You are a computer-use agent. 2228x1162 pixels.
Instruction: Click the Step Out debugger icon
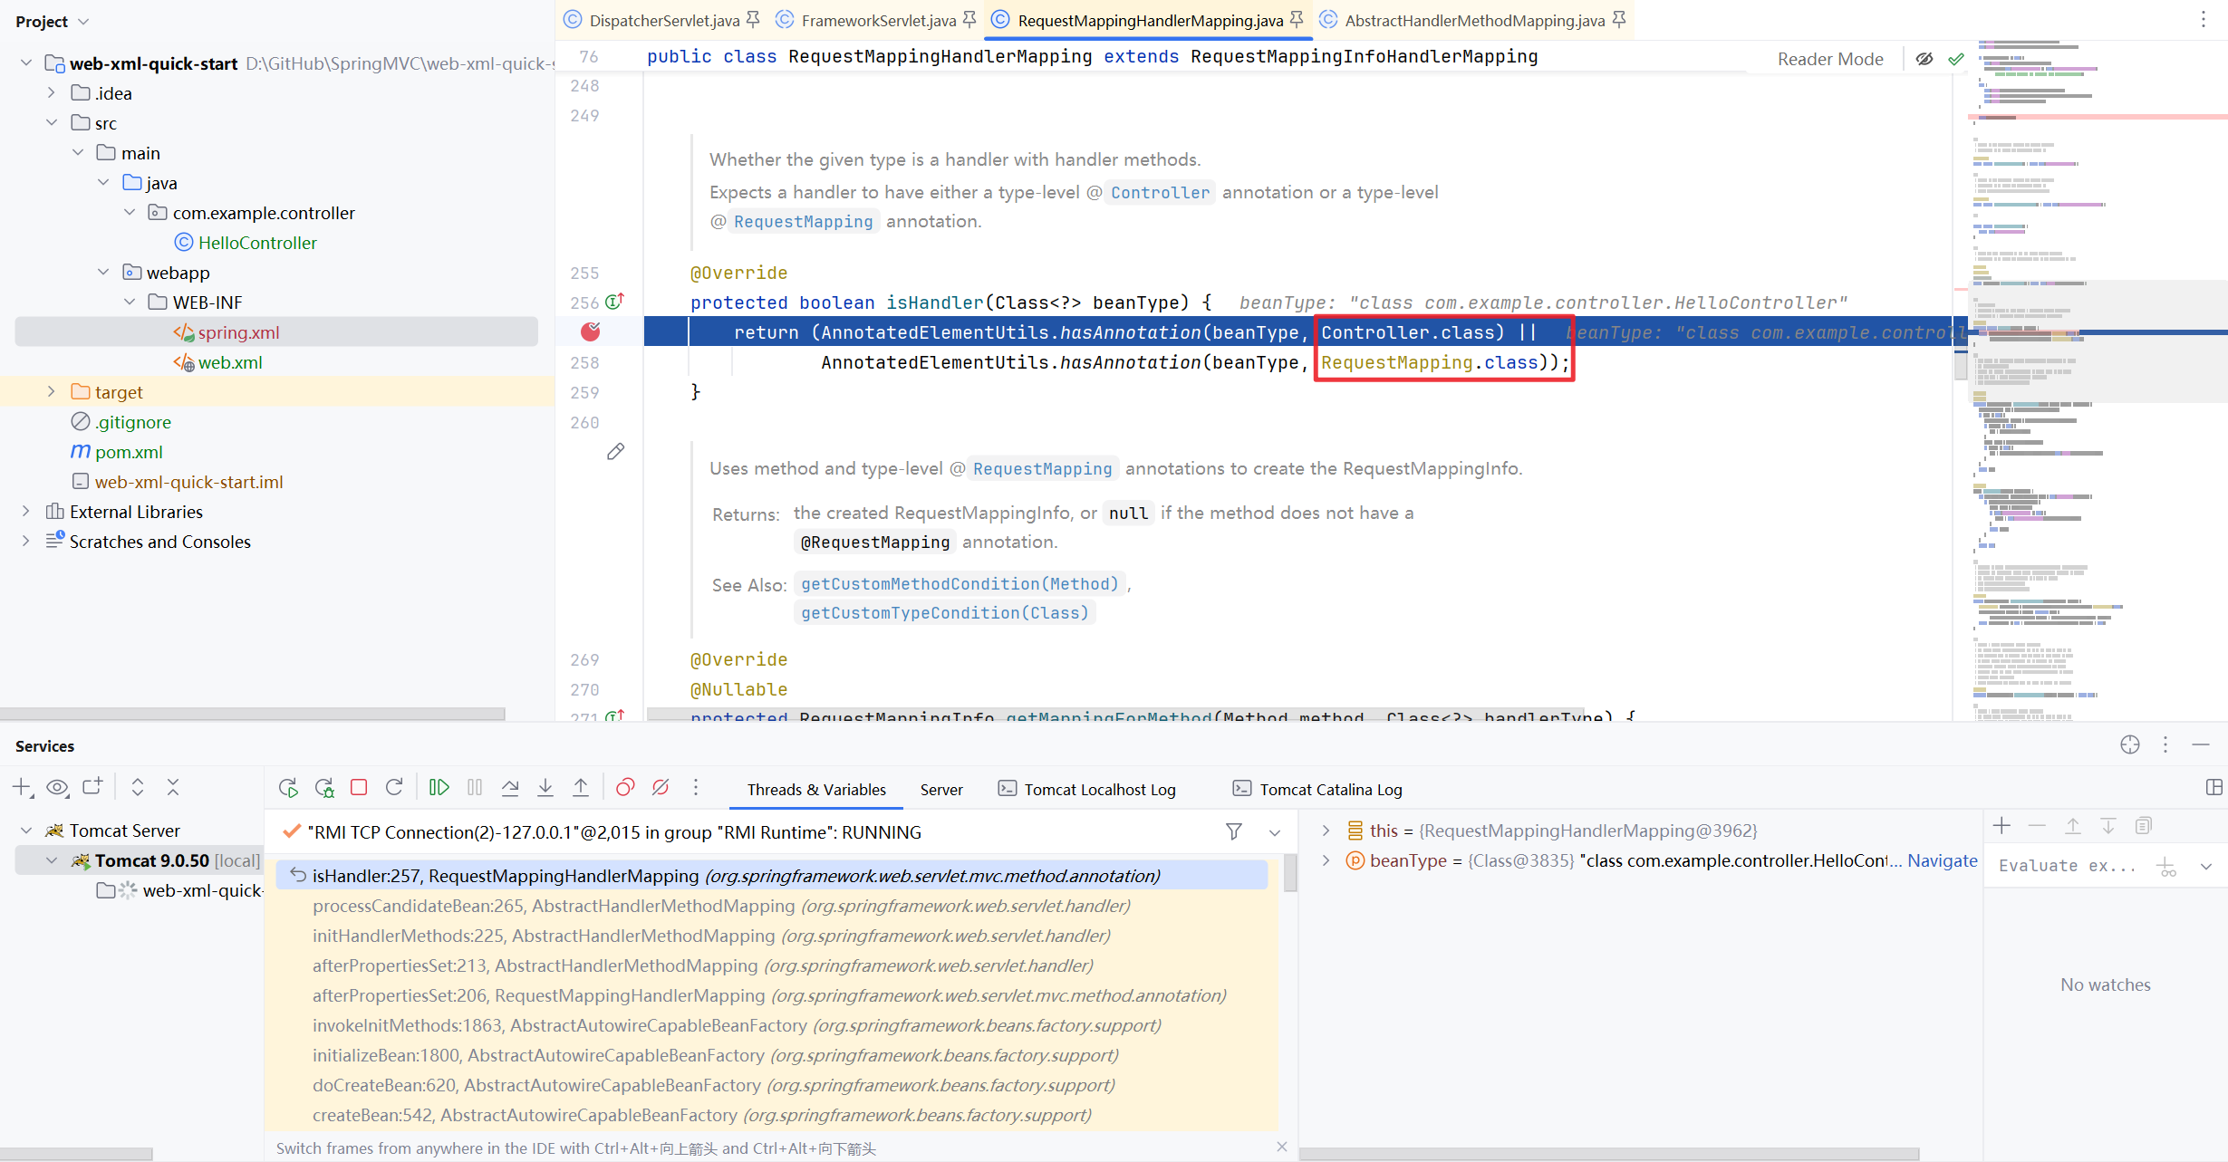581,788
